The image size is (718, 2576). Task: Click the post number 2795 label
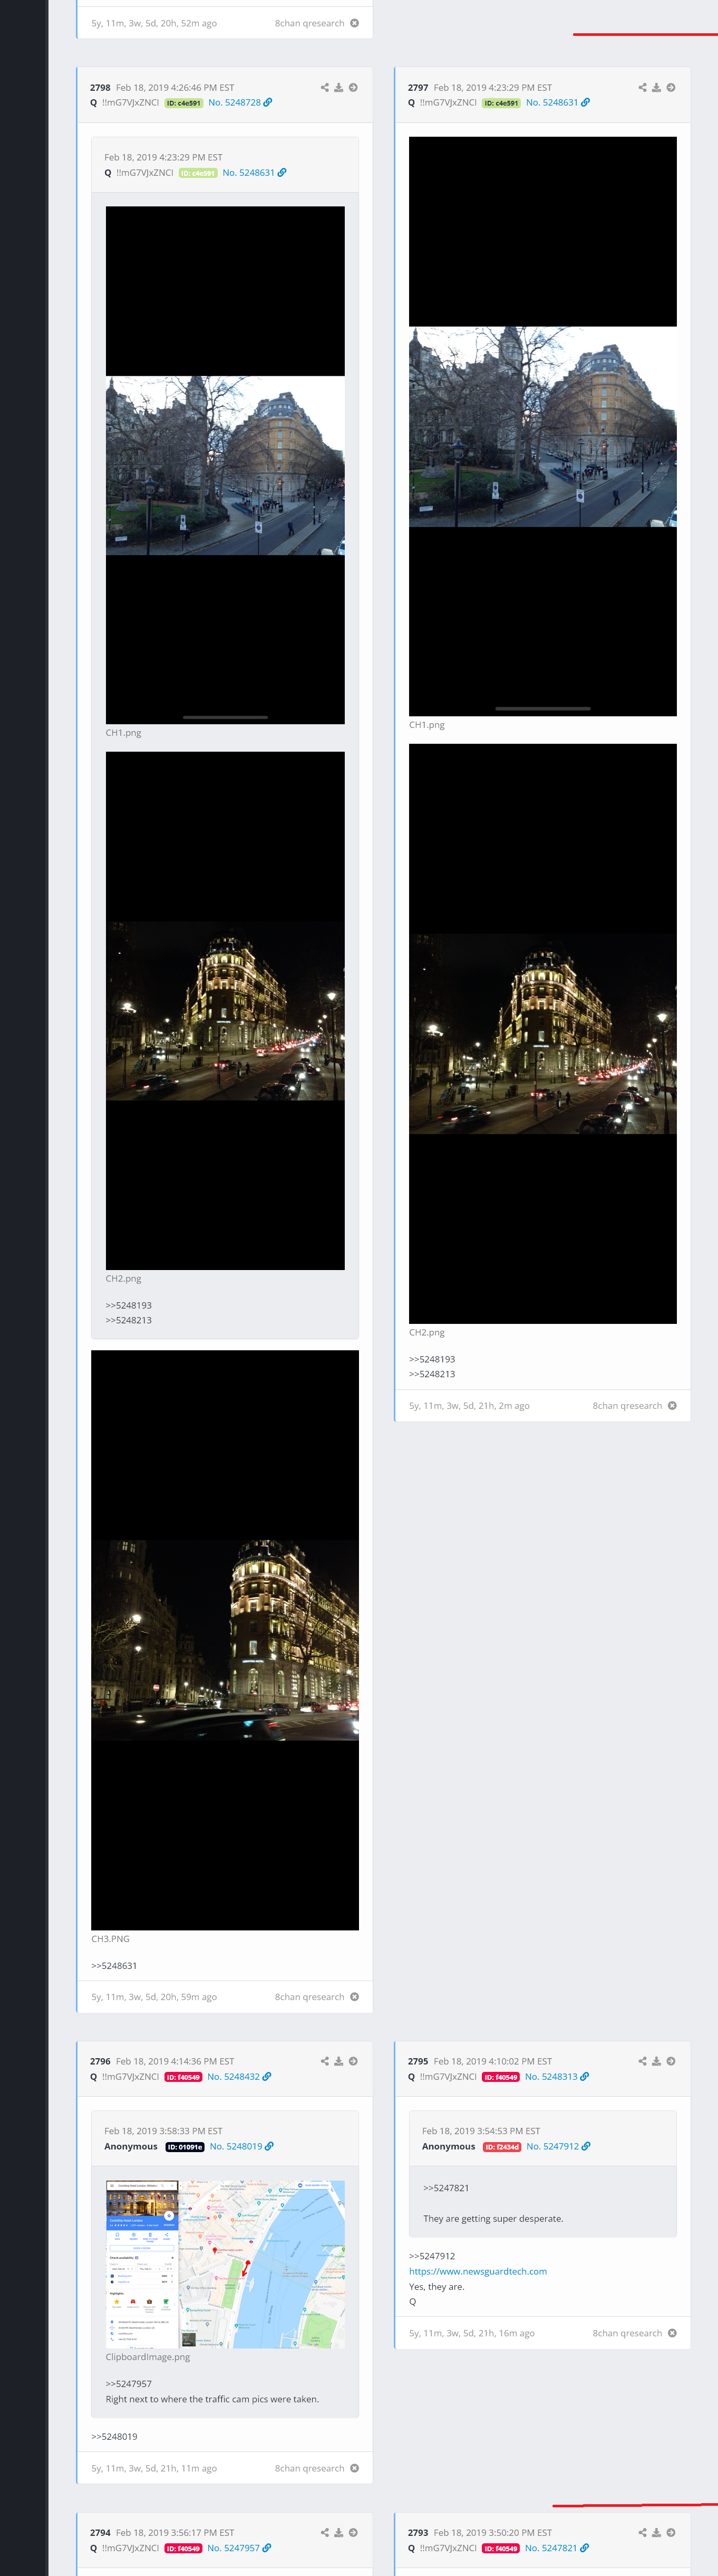(x=418, y=2061)
